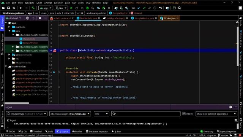243x137 pixels.
Task: Toggle the Project tool window side tab
Action: pos(2,23)
